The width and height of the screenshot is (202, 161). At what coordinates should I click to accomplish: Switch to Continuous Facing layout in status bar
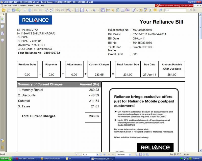[144, 154]
